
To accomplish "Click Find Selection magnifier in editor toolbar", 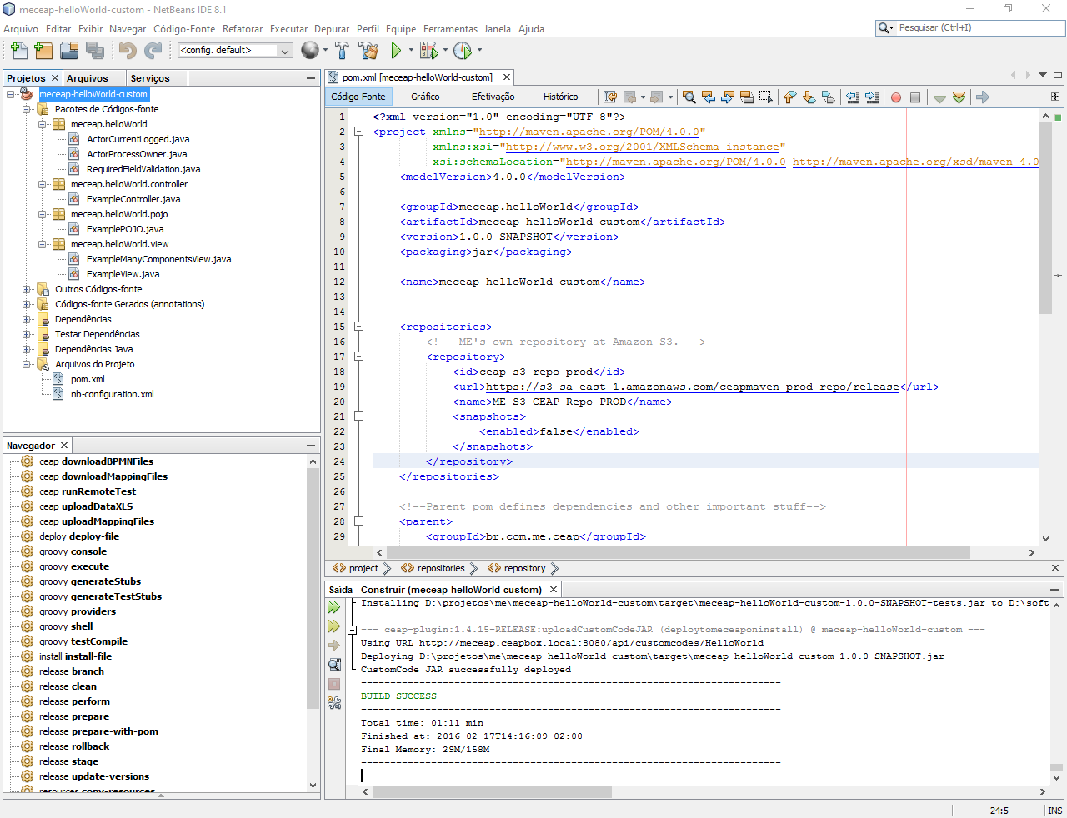I will (689, 97).
